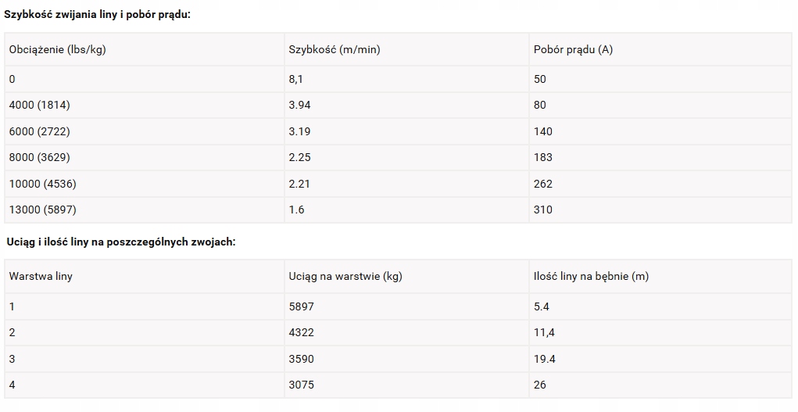Click the 'Pobór prądu (A)' header cell
Viewport: 798px width, 412px height.
[x=573, y=49]
